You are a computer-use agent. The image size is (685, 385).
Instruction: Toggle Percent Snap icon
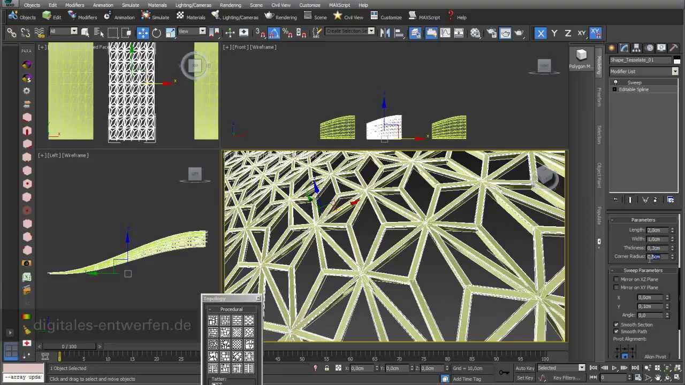coord(288,33)
